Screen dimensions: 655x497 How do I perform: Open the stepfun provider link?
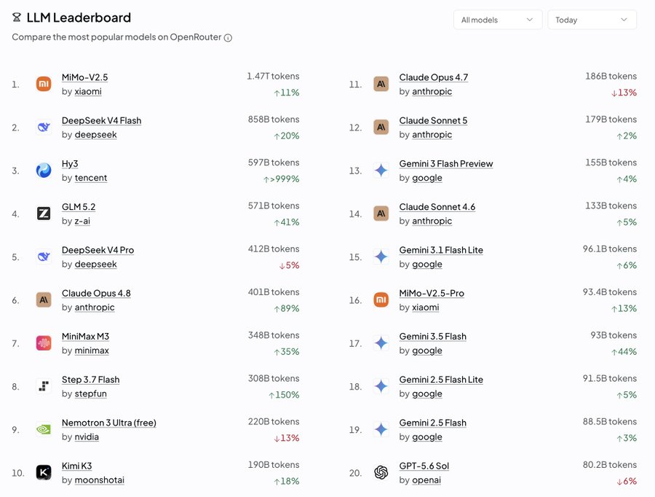coord(91,394)
